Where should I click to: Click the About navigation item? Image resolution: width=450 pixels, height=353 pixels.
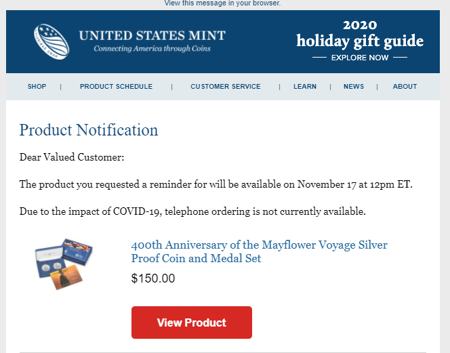coord(405,87)
